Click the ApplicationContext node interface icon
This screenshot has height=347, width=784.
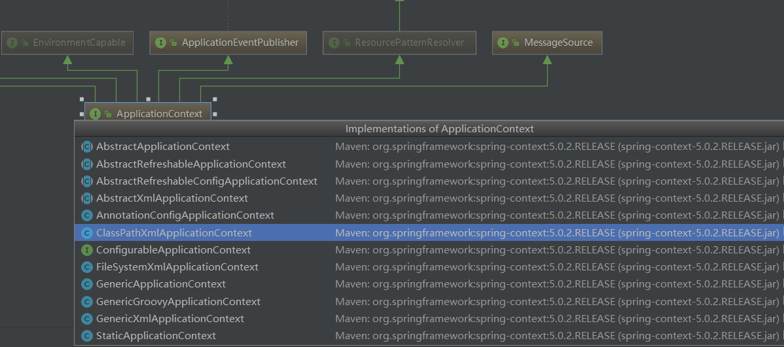[x=96, y=114]
